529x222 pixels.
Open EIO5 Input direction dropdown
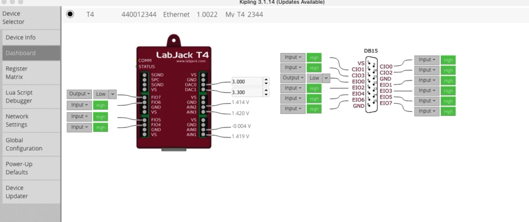coord(427,101)
